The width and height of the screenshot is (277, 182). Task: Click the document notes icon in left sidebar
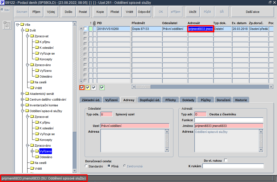[7, 25]
